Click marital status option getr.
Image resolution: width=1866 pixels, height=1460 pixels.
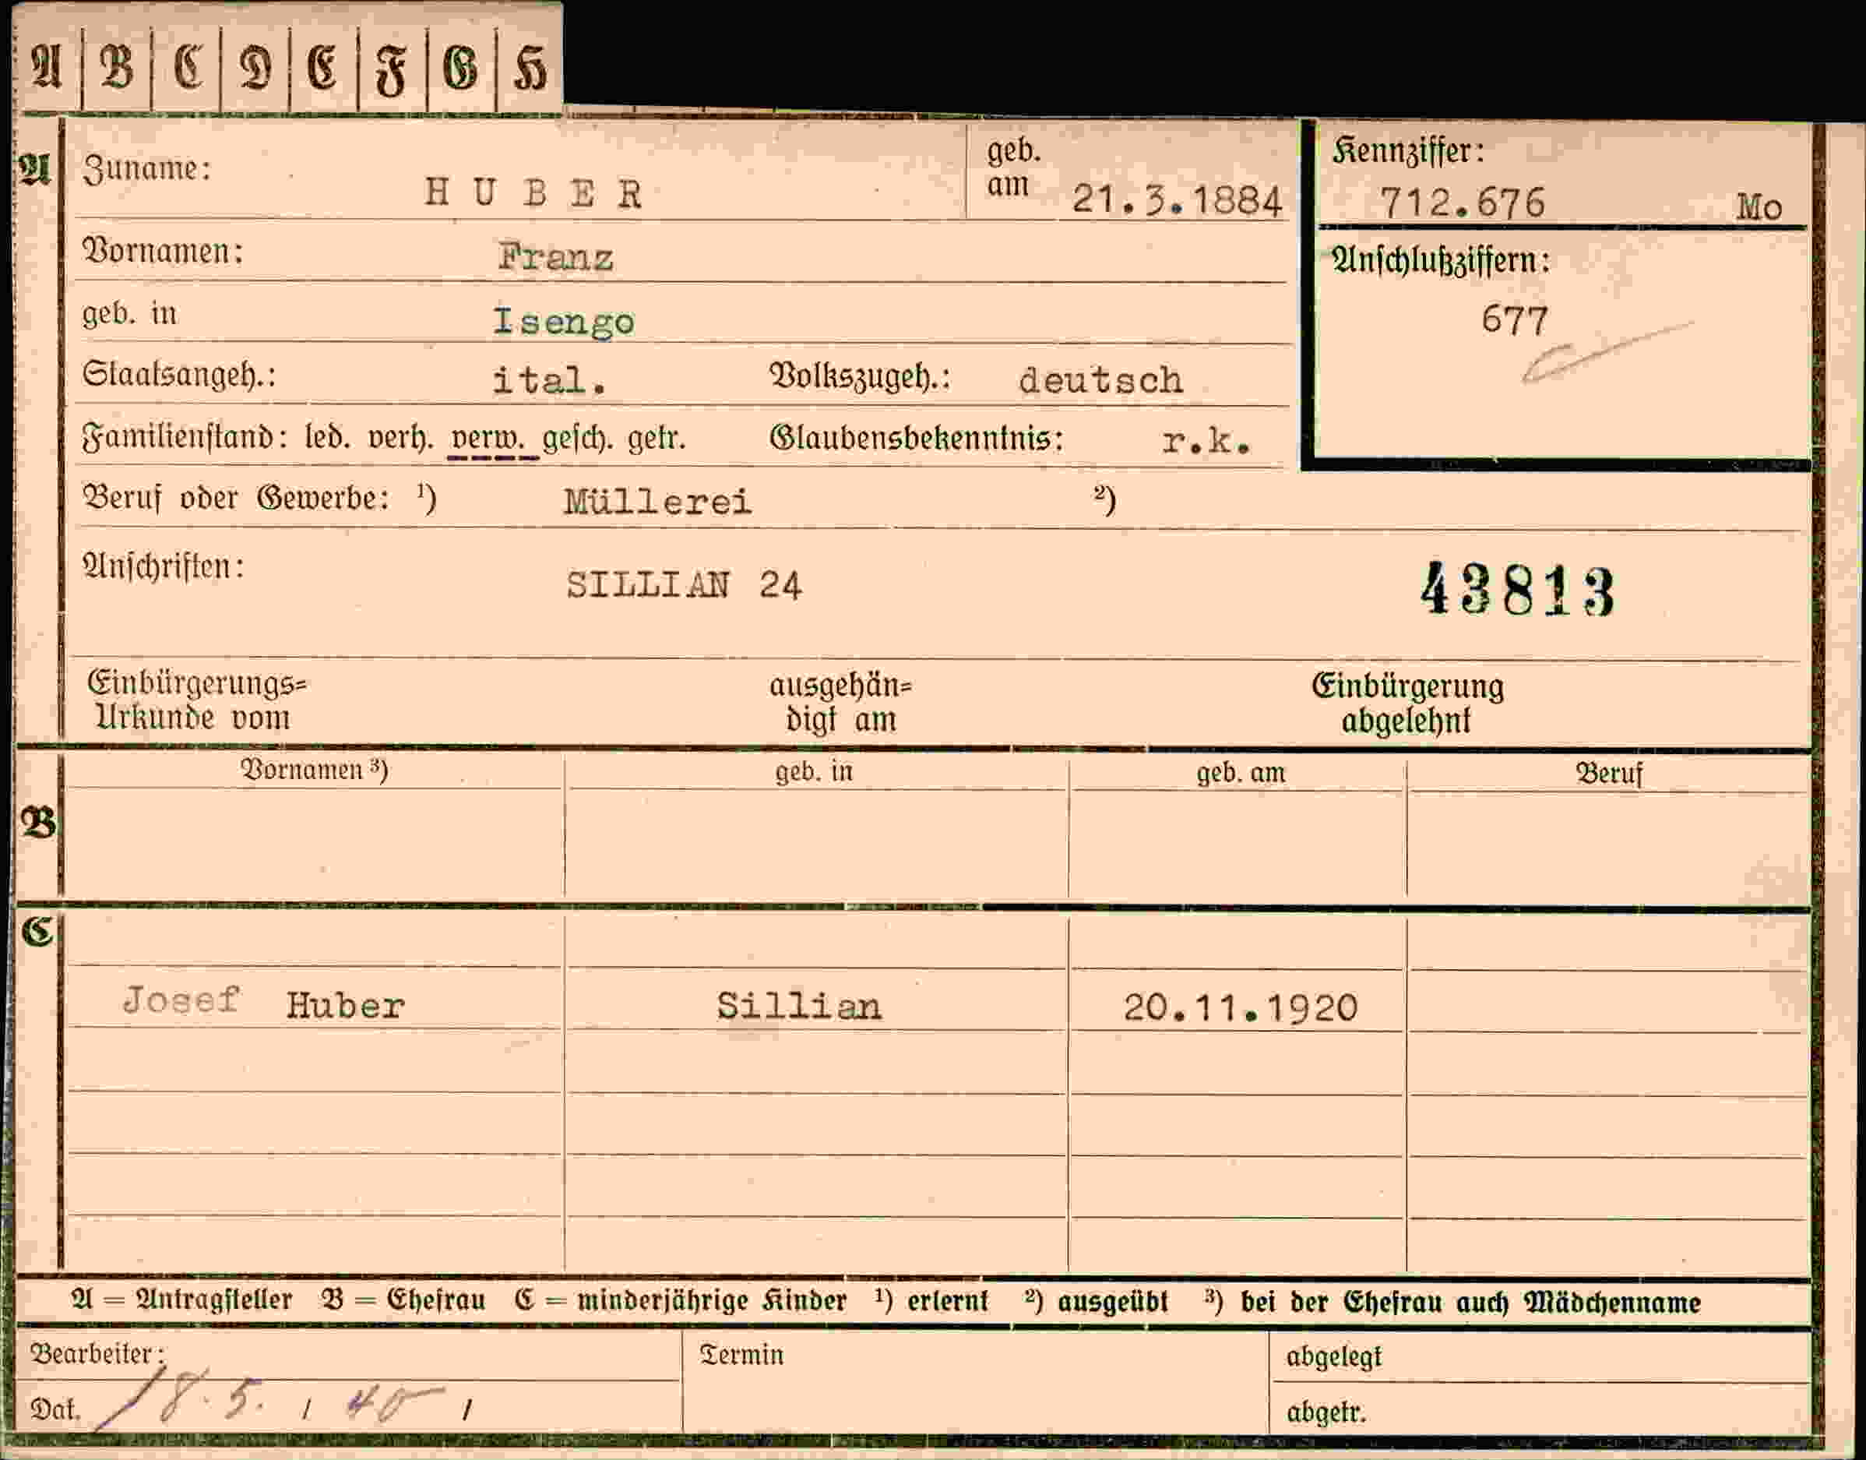[x=657, y=439]
